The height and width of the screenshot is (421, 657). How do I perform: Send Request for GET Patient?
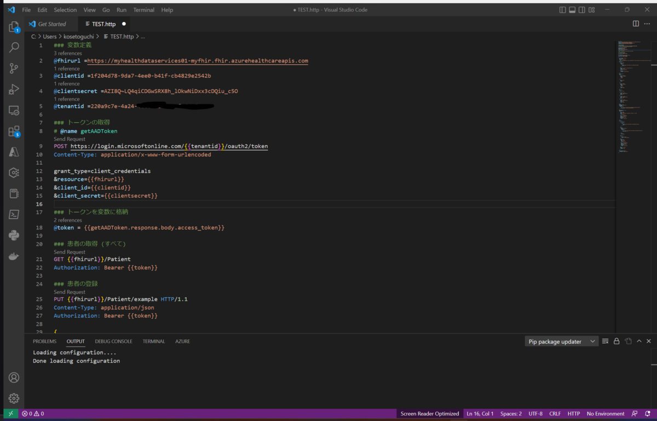click(70, 252)
